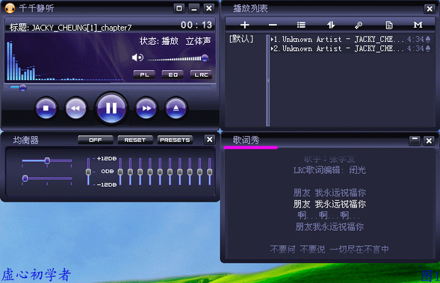Turn the equalizer OFF button
The height and width of the screenshot is (283, 440).
pos(96,140)
